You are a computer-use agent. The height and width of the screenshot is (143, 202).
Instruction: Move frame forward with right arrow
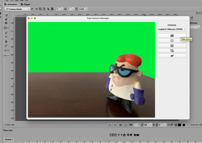pyautogui.click(x=121, y=135)
